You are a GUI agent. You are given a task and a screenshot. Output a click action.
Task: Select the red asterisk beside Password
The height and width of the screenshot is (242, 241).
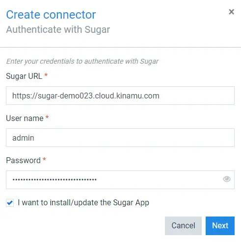point(44,159)
